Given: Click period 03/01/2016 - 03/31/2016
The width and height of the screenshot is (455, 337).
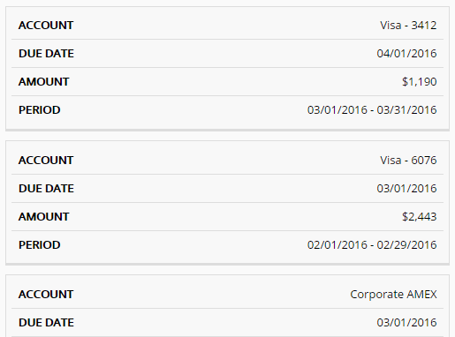Looking at the screenshot, I should pyautogui.click(x=372, y=110).
